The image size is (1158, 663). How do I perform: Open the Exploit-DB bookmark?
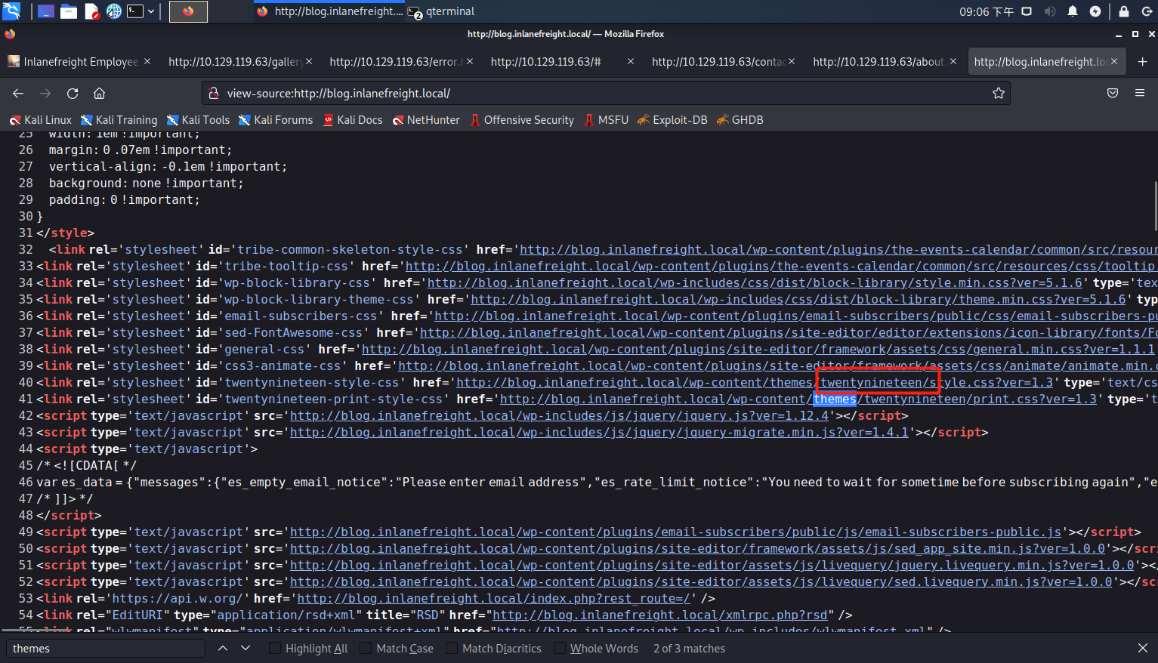pyautogui.click(x=672, y=120)
